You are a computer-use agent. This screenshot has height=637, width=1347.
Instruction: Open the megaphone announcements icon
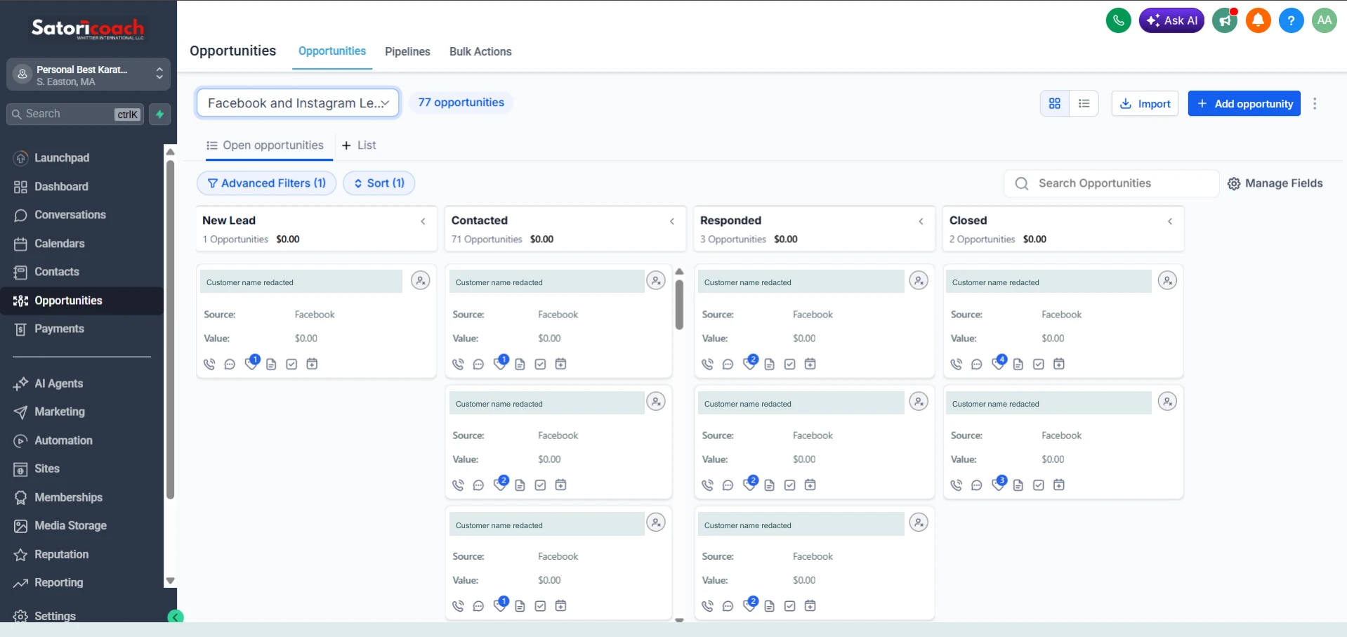1225,20
